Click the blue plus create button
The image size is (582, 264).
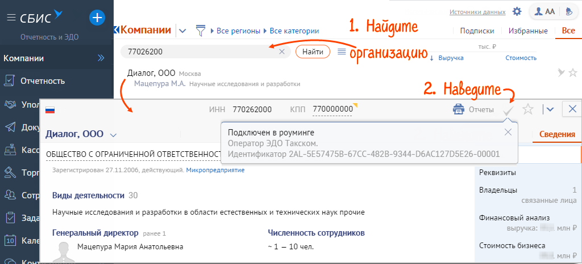tap(97, 18)
